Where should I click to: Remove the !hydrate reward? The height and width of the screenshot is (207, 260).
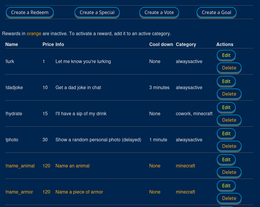[229, 120]
